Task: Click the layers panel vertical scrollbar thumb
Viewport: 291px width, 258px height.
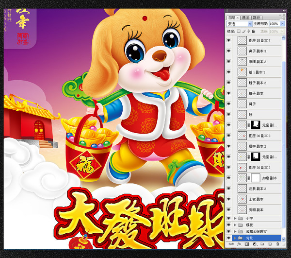Action: (283, 144)
